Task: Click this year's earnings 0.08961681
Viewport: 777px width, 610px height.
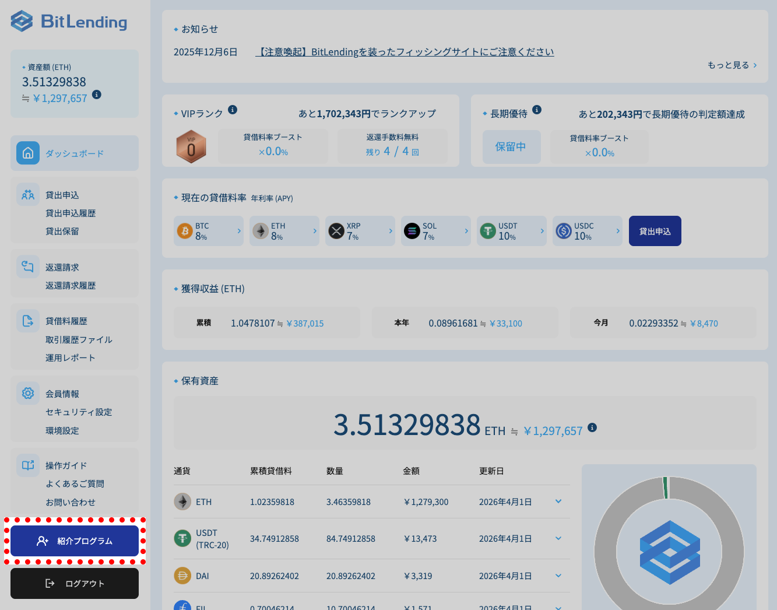Action: (x=453, y=323)
